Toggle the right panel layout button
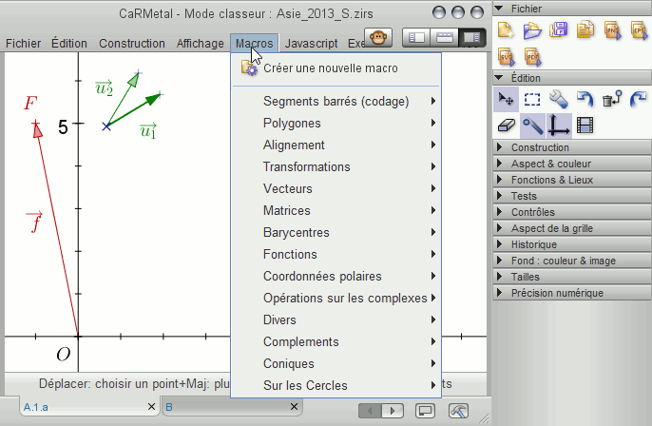This screenshot has height=426, width=652. point(472,38)
